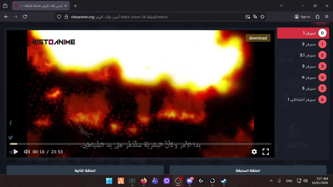Viewport: 333px width, 187px height.
Task: Click the microphone tray icon
Action: 279,181
